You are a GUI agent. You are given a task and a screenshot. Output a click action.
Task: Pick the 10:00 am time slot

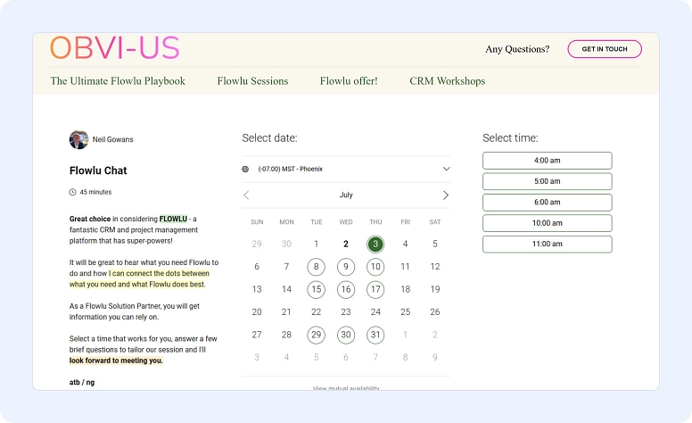(x=547, y=223)
